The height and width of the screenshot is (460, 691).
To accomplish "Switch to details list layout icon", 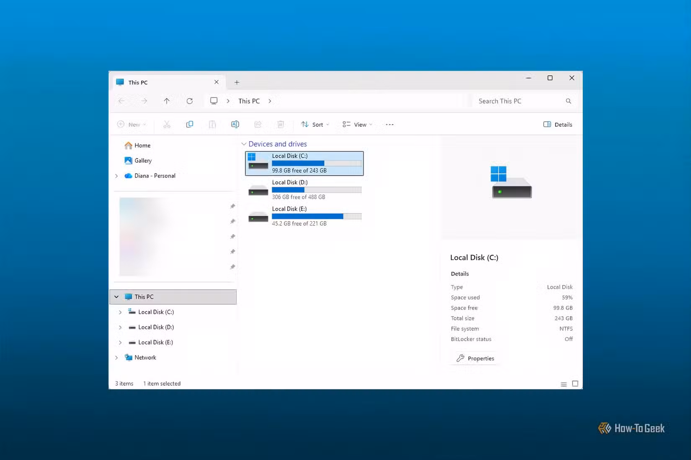I will (x=564, y=384).
